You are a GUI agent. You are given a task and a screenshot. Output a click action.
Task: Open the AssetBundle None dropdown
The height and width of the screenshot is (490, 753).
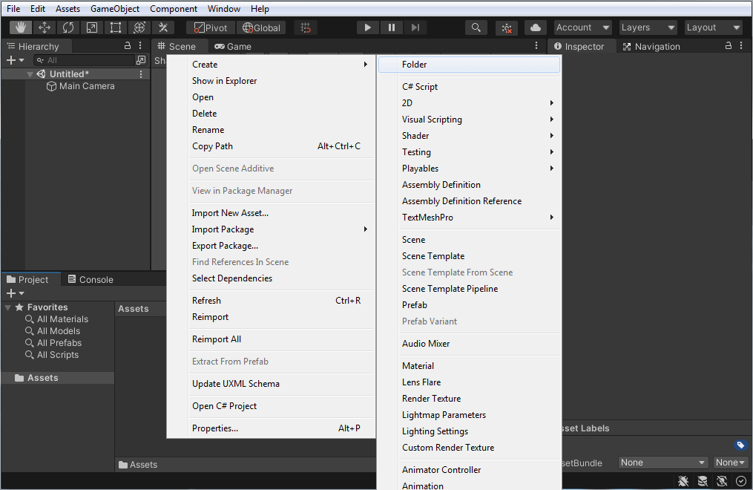[x=662, y=463]
